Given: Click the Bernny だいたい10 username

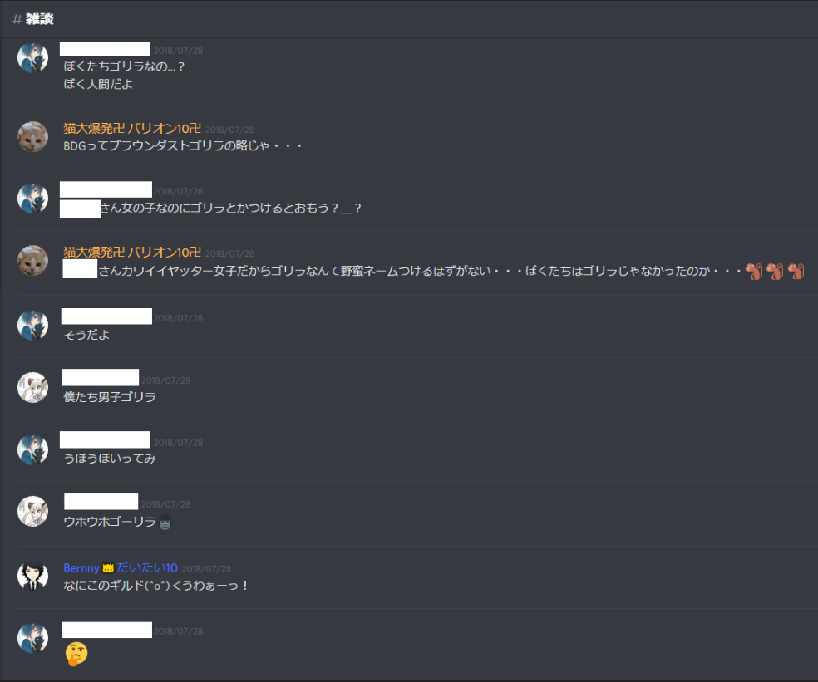Looking at the screenshot, I should point(121,568).
